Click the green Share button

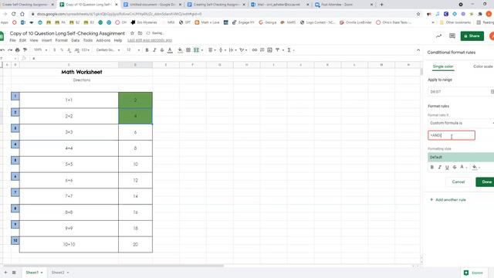coord(472,36)
